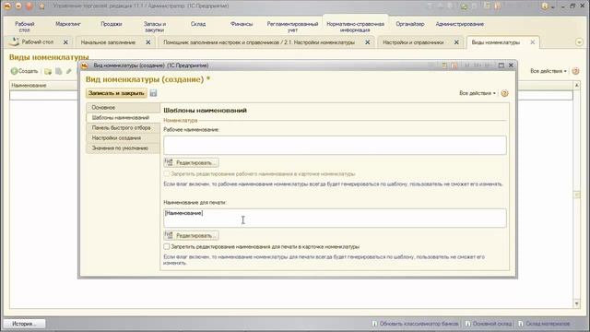Click the list scrollbar down arrow
This screenshot has width=590, height=332.
point(577,303)
